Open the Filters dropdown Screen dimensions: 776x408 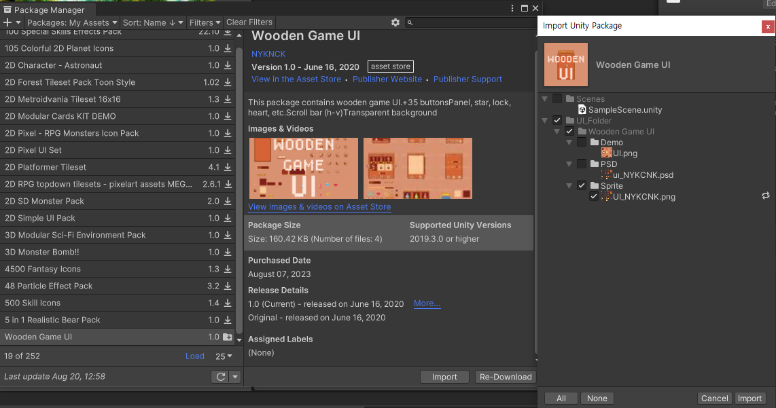(205, 22)
